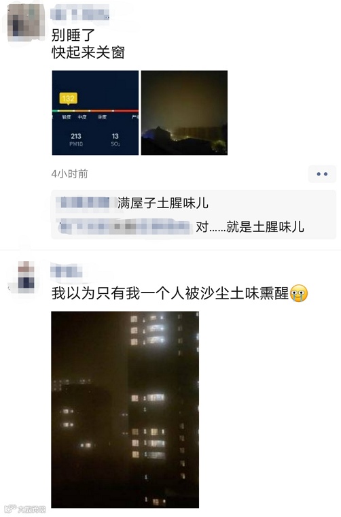Open the second poster's blurred avatar
341x517 pixels.
(x=26, y=277)
